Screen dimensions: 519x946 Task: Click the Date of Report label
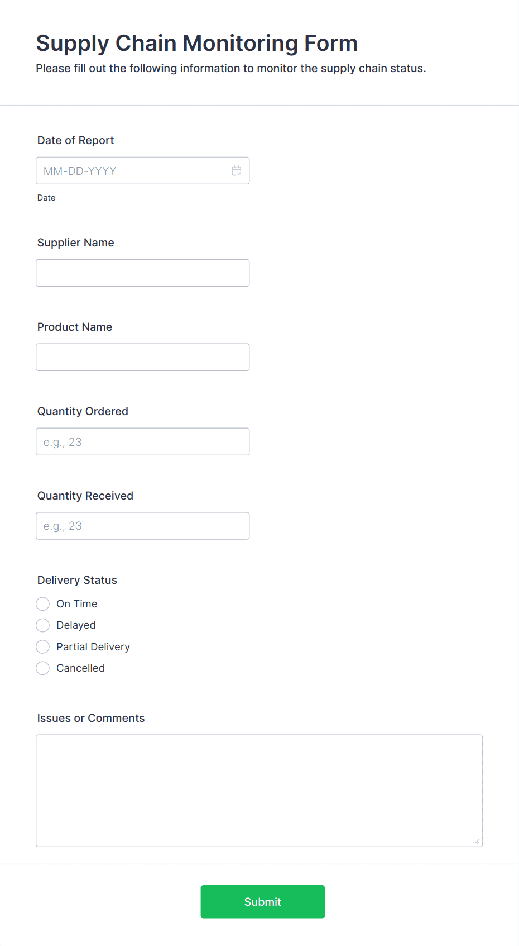75,141
